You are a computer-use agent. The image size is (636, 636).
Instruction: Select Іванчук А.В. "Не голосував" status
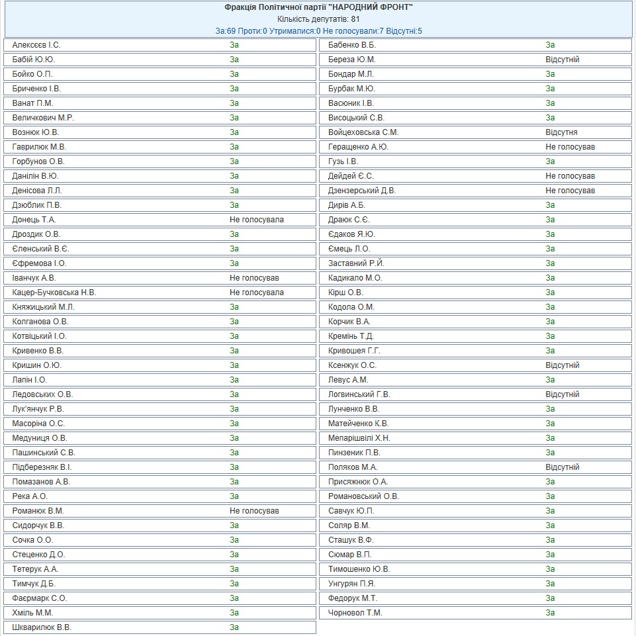pyautogui.click(x=254, y=278)
